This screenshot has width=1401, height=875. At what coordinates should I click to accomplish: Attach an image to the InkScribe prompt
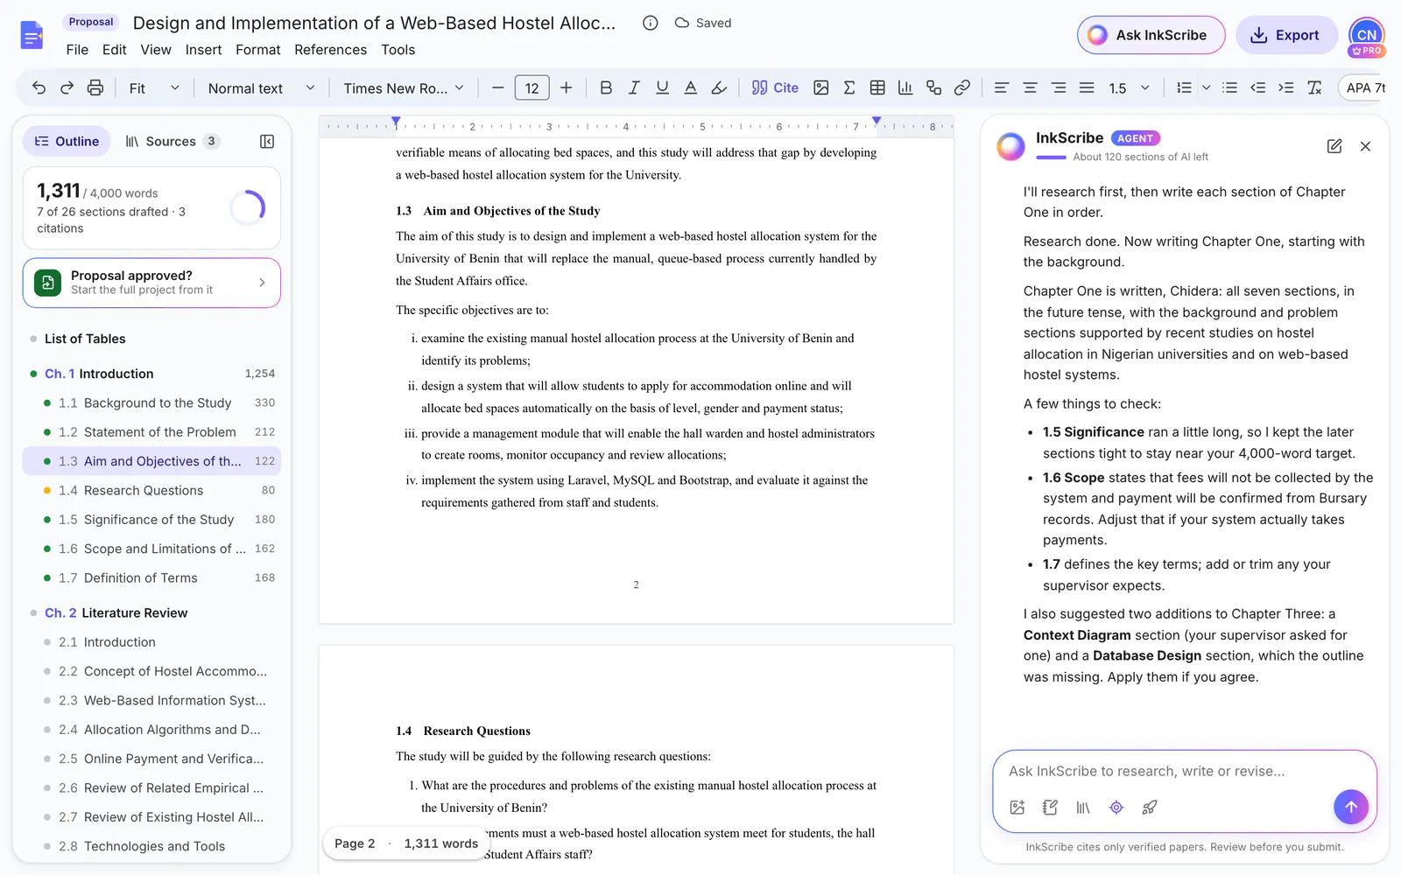click(x=1017, y=808)
